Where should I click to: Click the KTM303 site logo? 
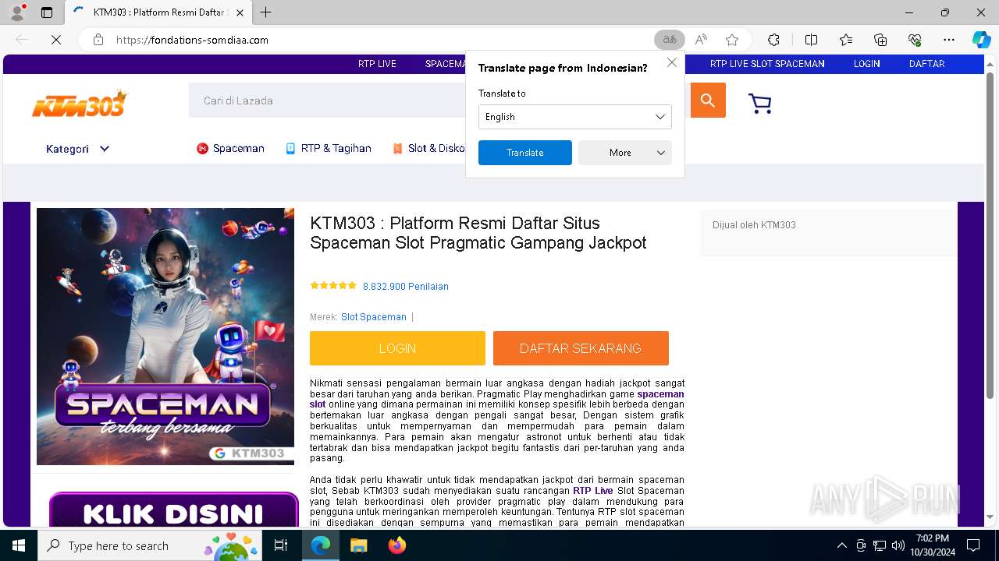(x=79, y=102)
